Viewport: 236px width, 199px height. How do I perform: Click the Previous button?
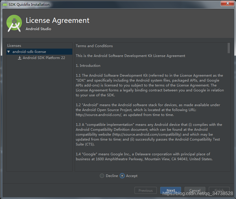point(145,190)
